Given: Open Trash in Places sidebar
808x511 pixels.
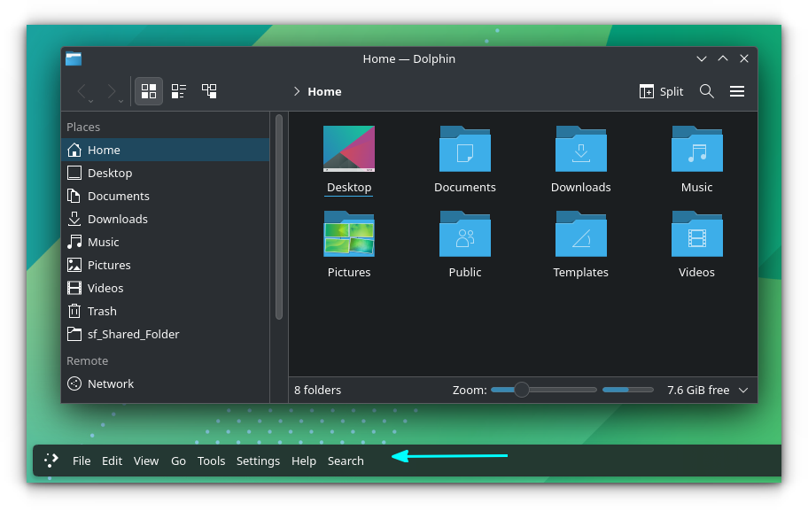Looking at the screenshot, I should click(x=102, y=311).
